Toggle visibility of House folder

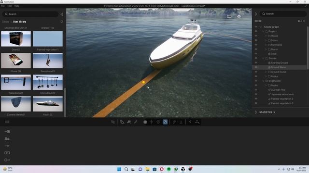256,36
